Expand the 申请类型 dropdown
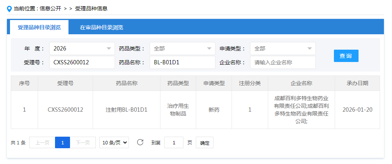The image size is (392, 164). 283,49
